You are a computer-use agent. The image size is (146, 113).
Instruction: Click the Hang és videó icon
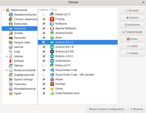pos(11,42)
